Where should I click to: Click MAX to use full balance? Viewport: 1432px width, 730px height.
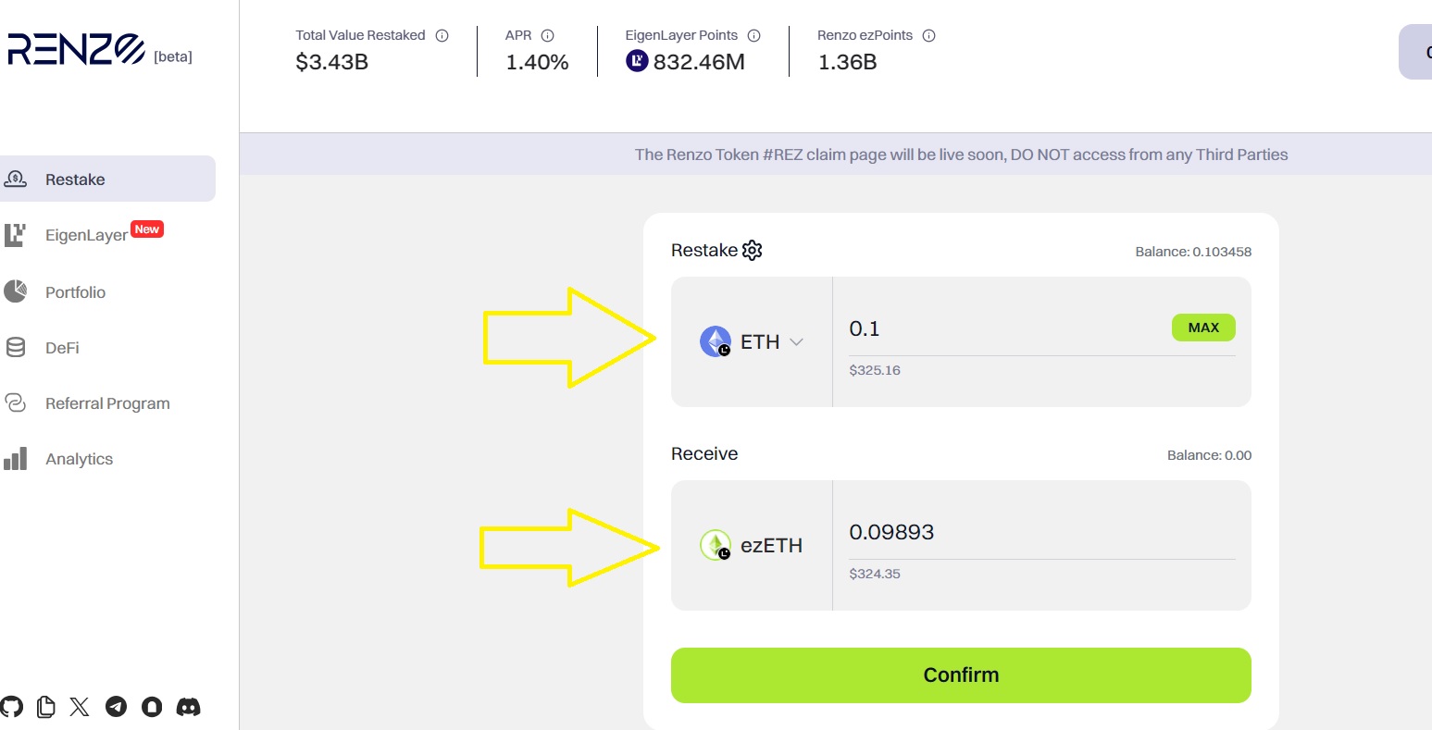(1203, 327)
